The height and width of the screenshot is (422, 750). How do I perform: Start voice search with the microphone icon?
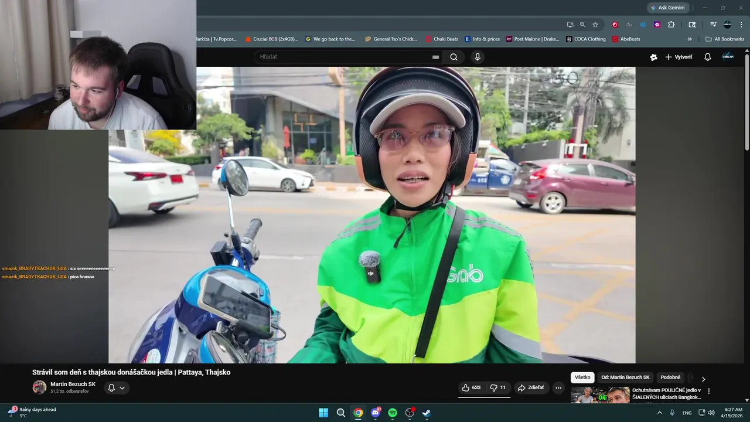coord(478,57)
